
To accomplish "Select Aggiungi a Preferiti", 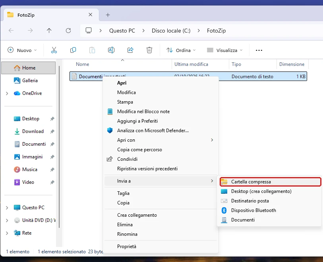I will pyautogui.click(x=161, y=121).
